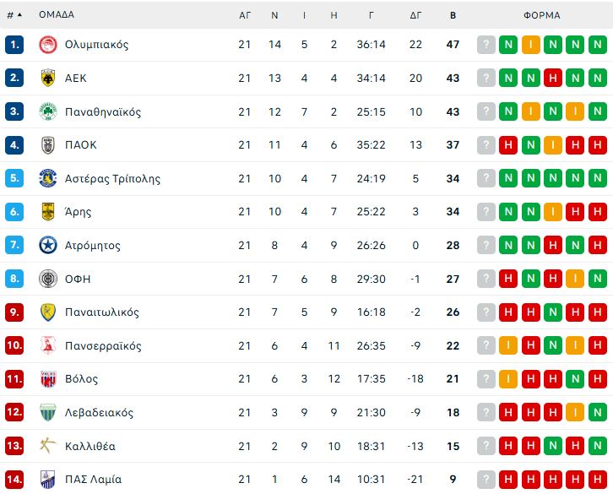613x494 pixels.
Task: Sort by the ΔΓ goal difference header
Action: (x=415, y=15)
